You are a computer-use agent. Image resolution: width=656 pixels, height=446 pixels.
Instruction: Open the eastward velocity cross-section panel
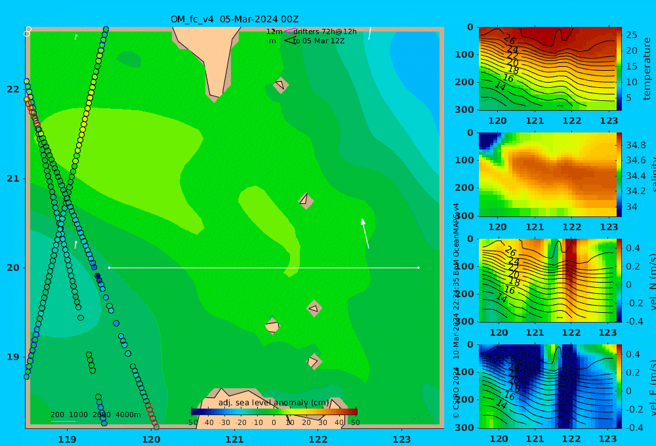[547, 386]
